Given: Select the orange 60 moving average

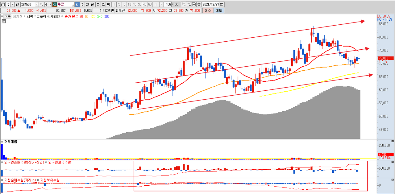Looking at the screenshot, I should tap(87, 17).
